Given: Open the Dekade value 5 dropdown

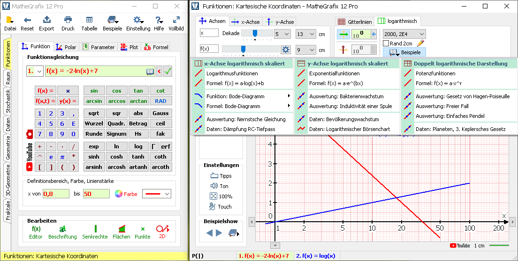Looking at the screenshot, I should (x=282, y=34).
